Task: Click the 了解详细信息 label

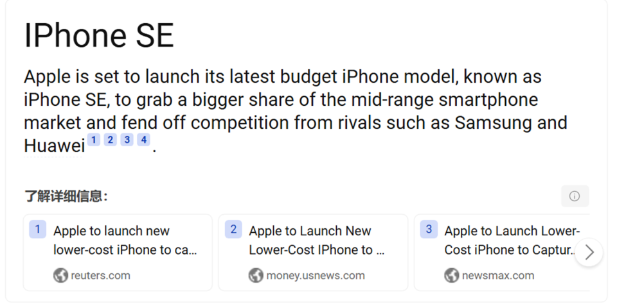Action: 66,196
